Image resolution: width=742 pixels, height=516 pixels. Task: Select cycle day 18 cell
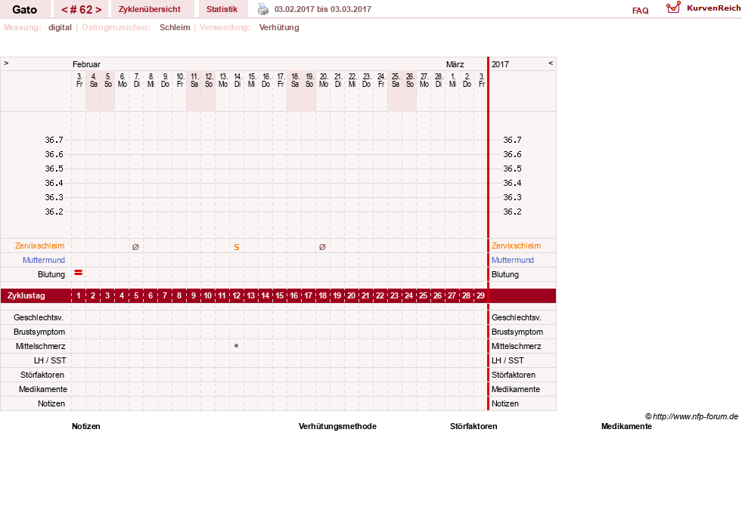pos(322,296)
